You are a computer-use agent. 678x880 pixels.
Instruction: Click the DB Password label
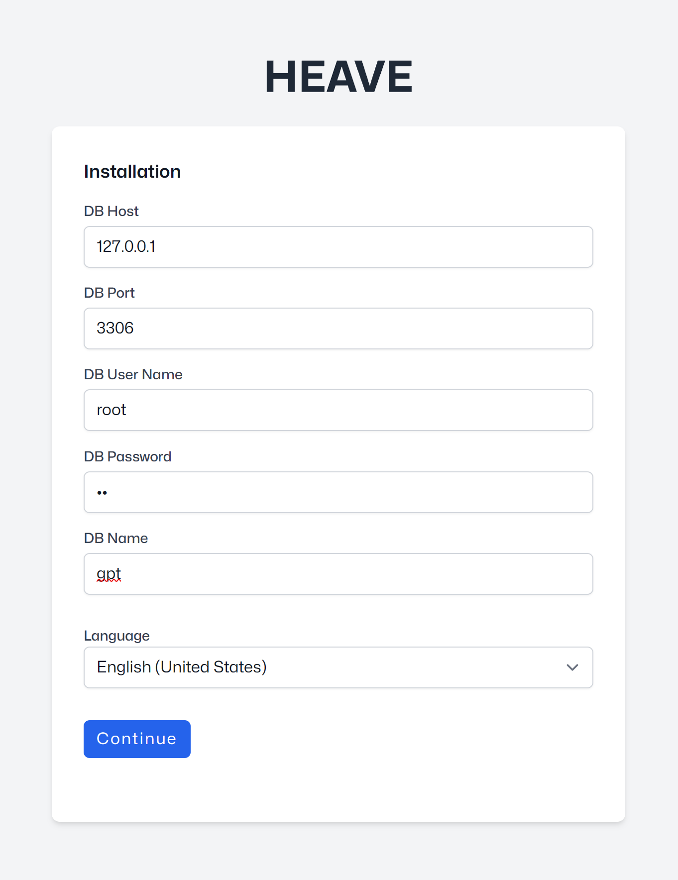(x=127, y=456)
